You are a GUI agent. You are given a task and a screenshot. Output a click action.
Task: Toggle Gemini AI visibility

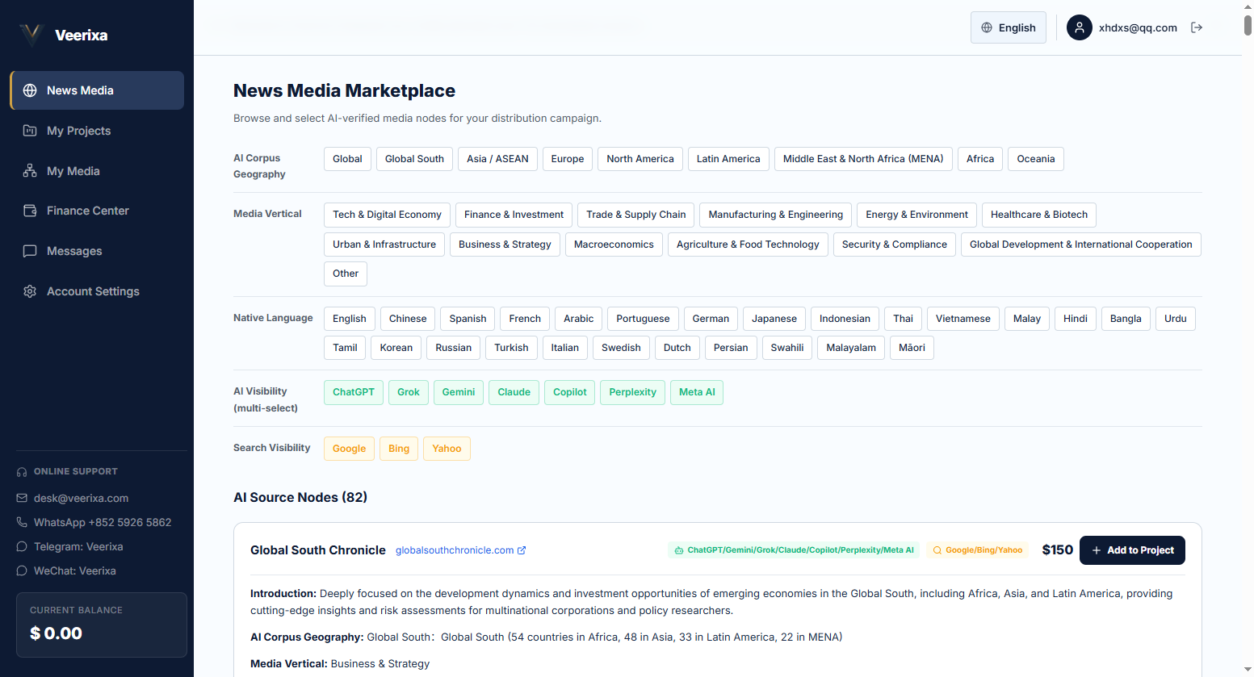[x=459, y=392]
